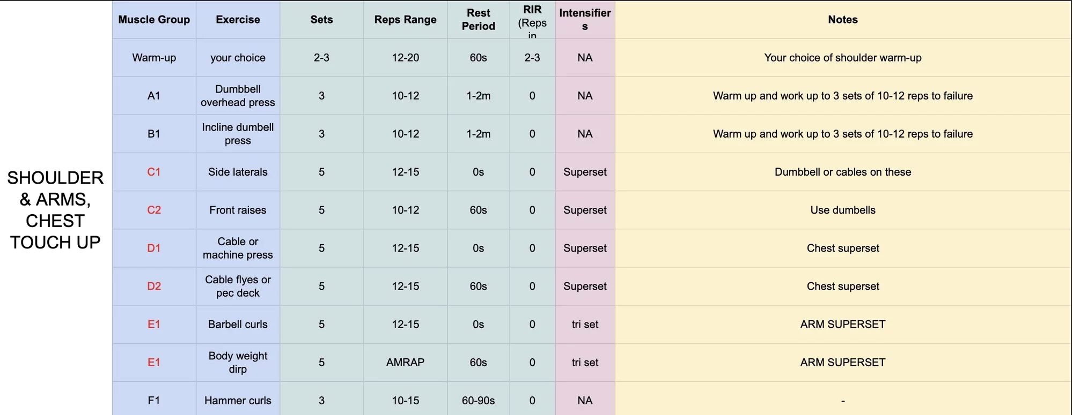
Task: Click the Cable or machine press cell
Action: pos(238,248)
